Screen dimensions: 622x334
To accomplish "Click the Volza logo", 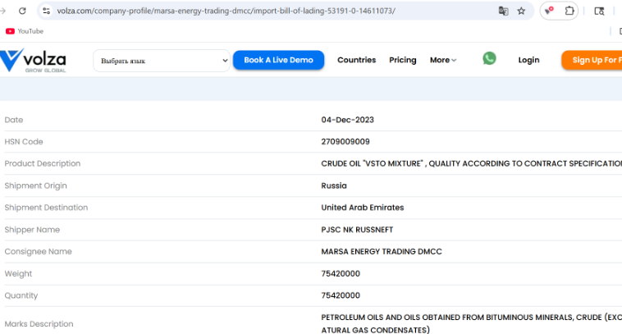I will tap(34, 60).
